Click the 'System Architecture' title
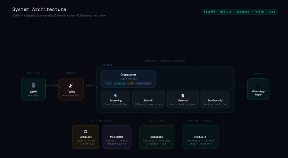The width and height of the screenshot is (288, 158). point(39,9)
